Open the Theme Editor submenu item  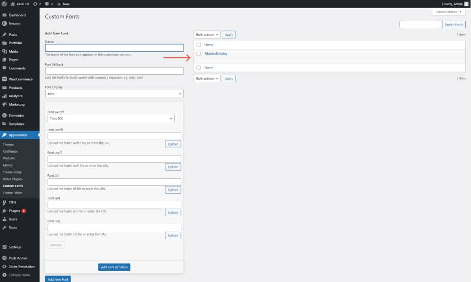pyautogui.click(x=12, y=193)
